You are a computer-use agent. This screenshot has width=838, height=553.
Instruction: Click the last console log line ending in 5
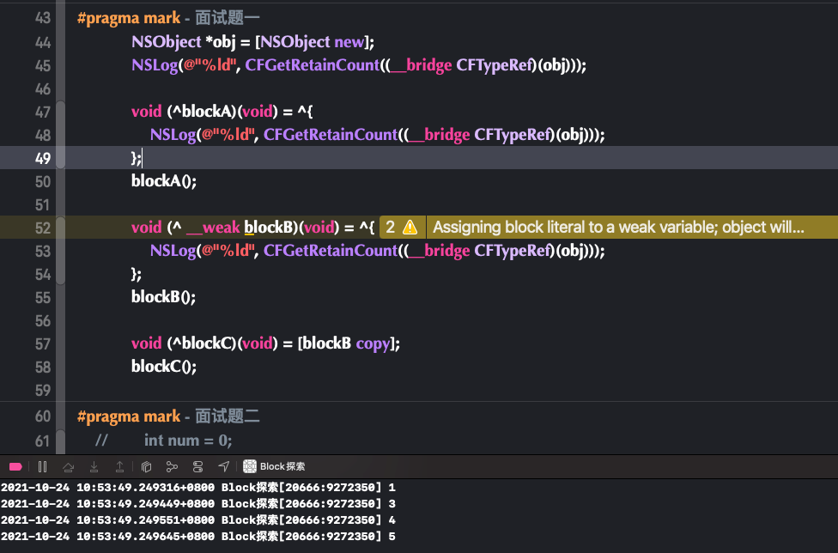point(198,537)
